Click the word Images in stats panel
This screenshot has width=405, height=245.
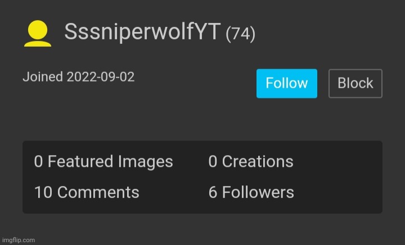pos(146,162)
